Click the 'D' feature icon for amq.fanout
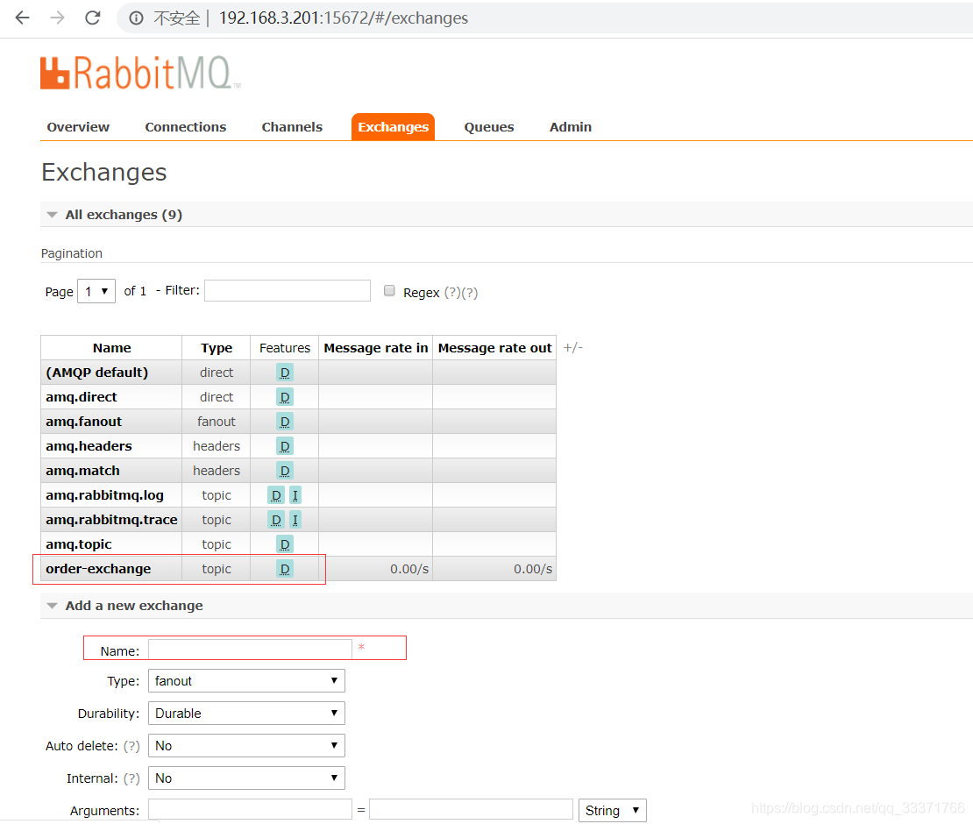 [x=284, y=421]
